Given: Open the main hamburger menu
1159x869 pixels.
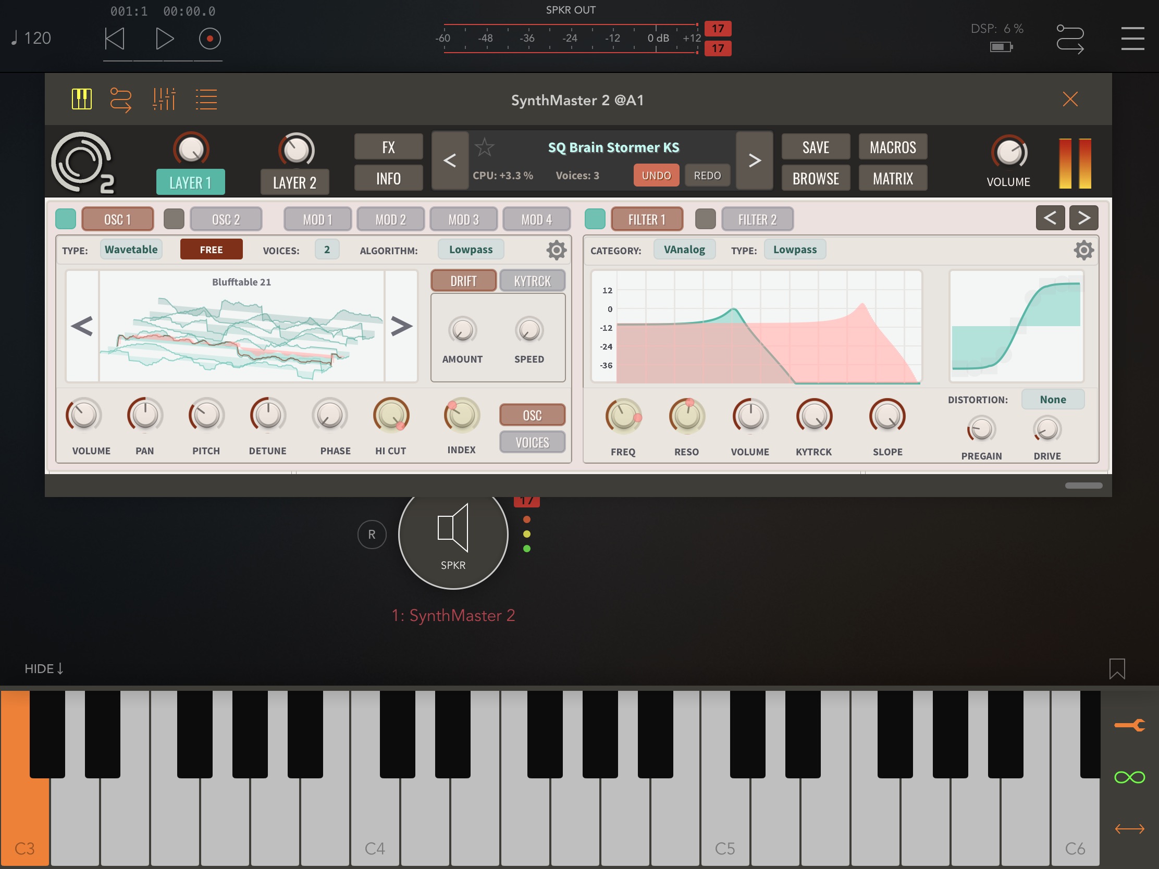Looking at the screenshot, I should [1132, 39].
